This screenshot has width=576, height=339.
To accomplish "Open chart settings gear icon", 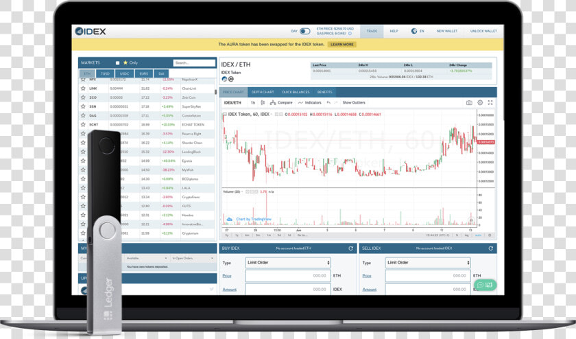I will click(x=480, y=102).
